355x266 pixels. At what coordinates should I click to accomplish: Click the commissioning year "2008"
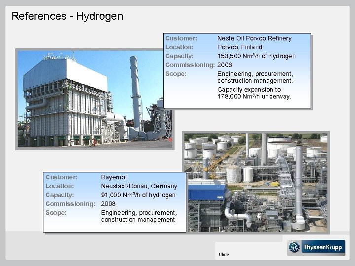pyautogui.click(x=108, y=204)
